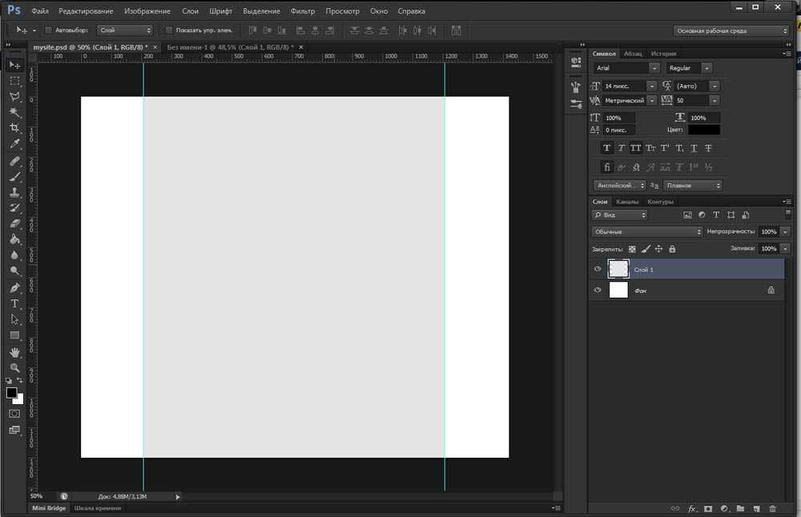
Task: Select the Horizontal Type tool
Action: [x=14, y=304]
